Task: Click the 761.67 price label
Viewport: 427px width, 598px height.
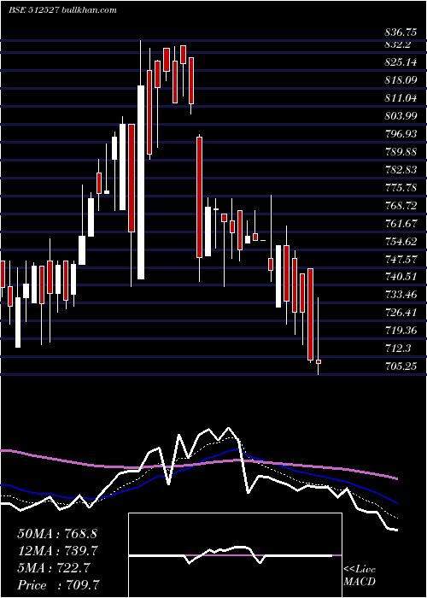Action: tap(401, 224)
